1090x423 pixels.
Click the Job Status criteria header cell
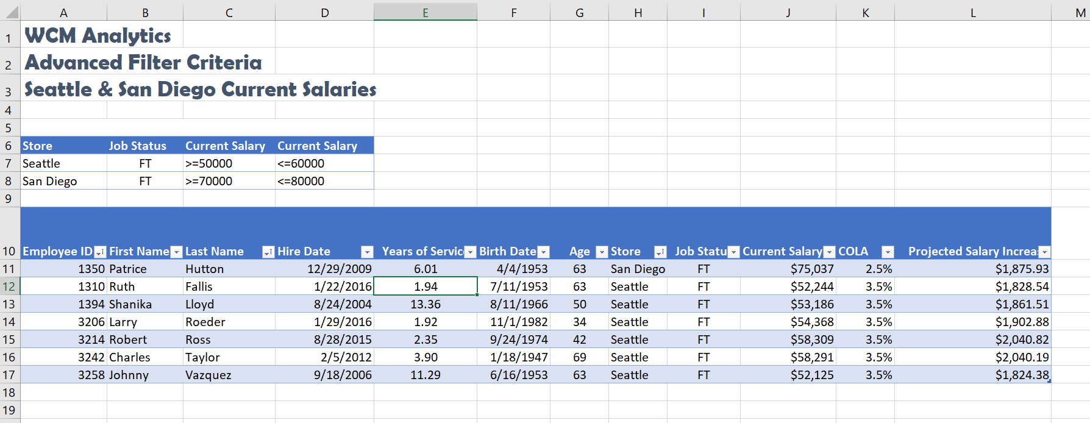pyautogui.click(x=145, y=146)
